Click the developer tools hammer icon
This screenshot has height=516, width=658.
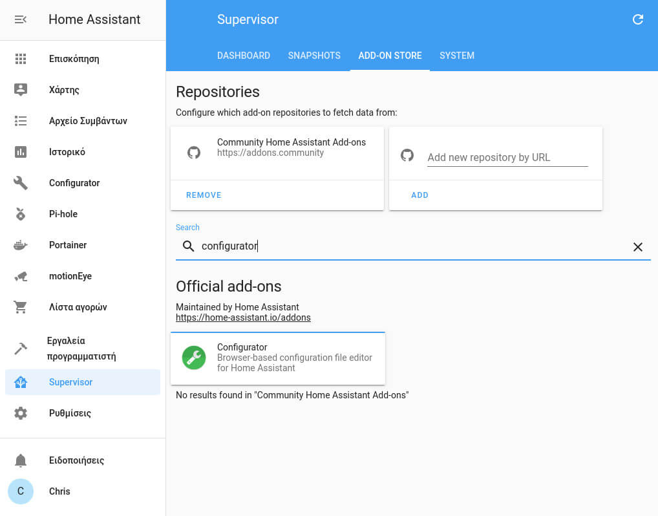coord(21,349)
